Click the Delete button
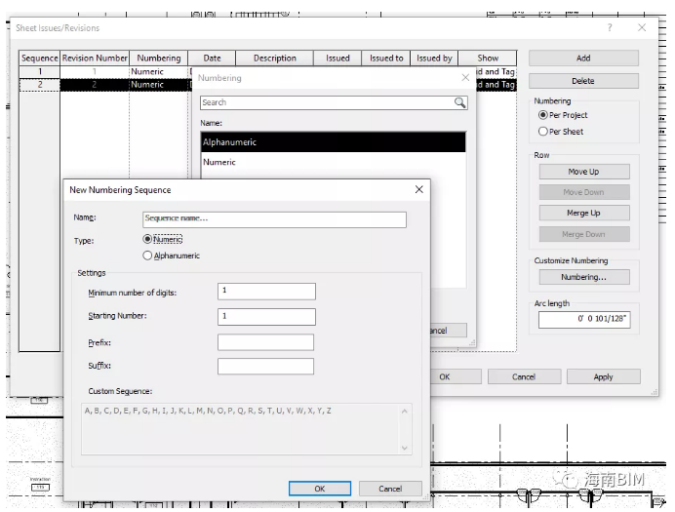Screen dimensions: 675x512 pyautogui.click(x=583, y=81)
